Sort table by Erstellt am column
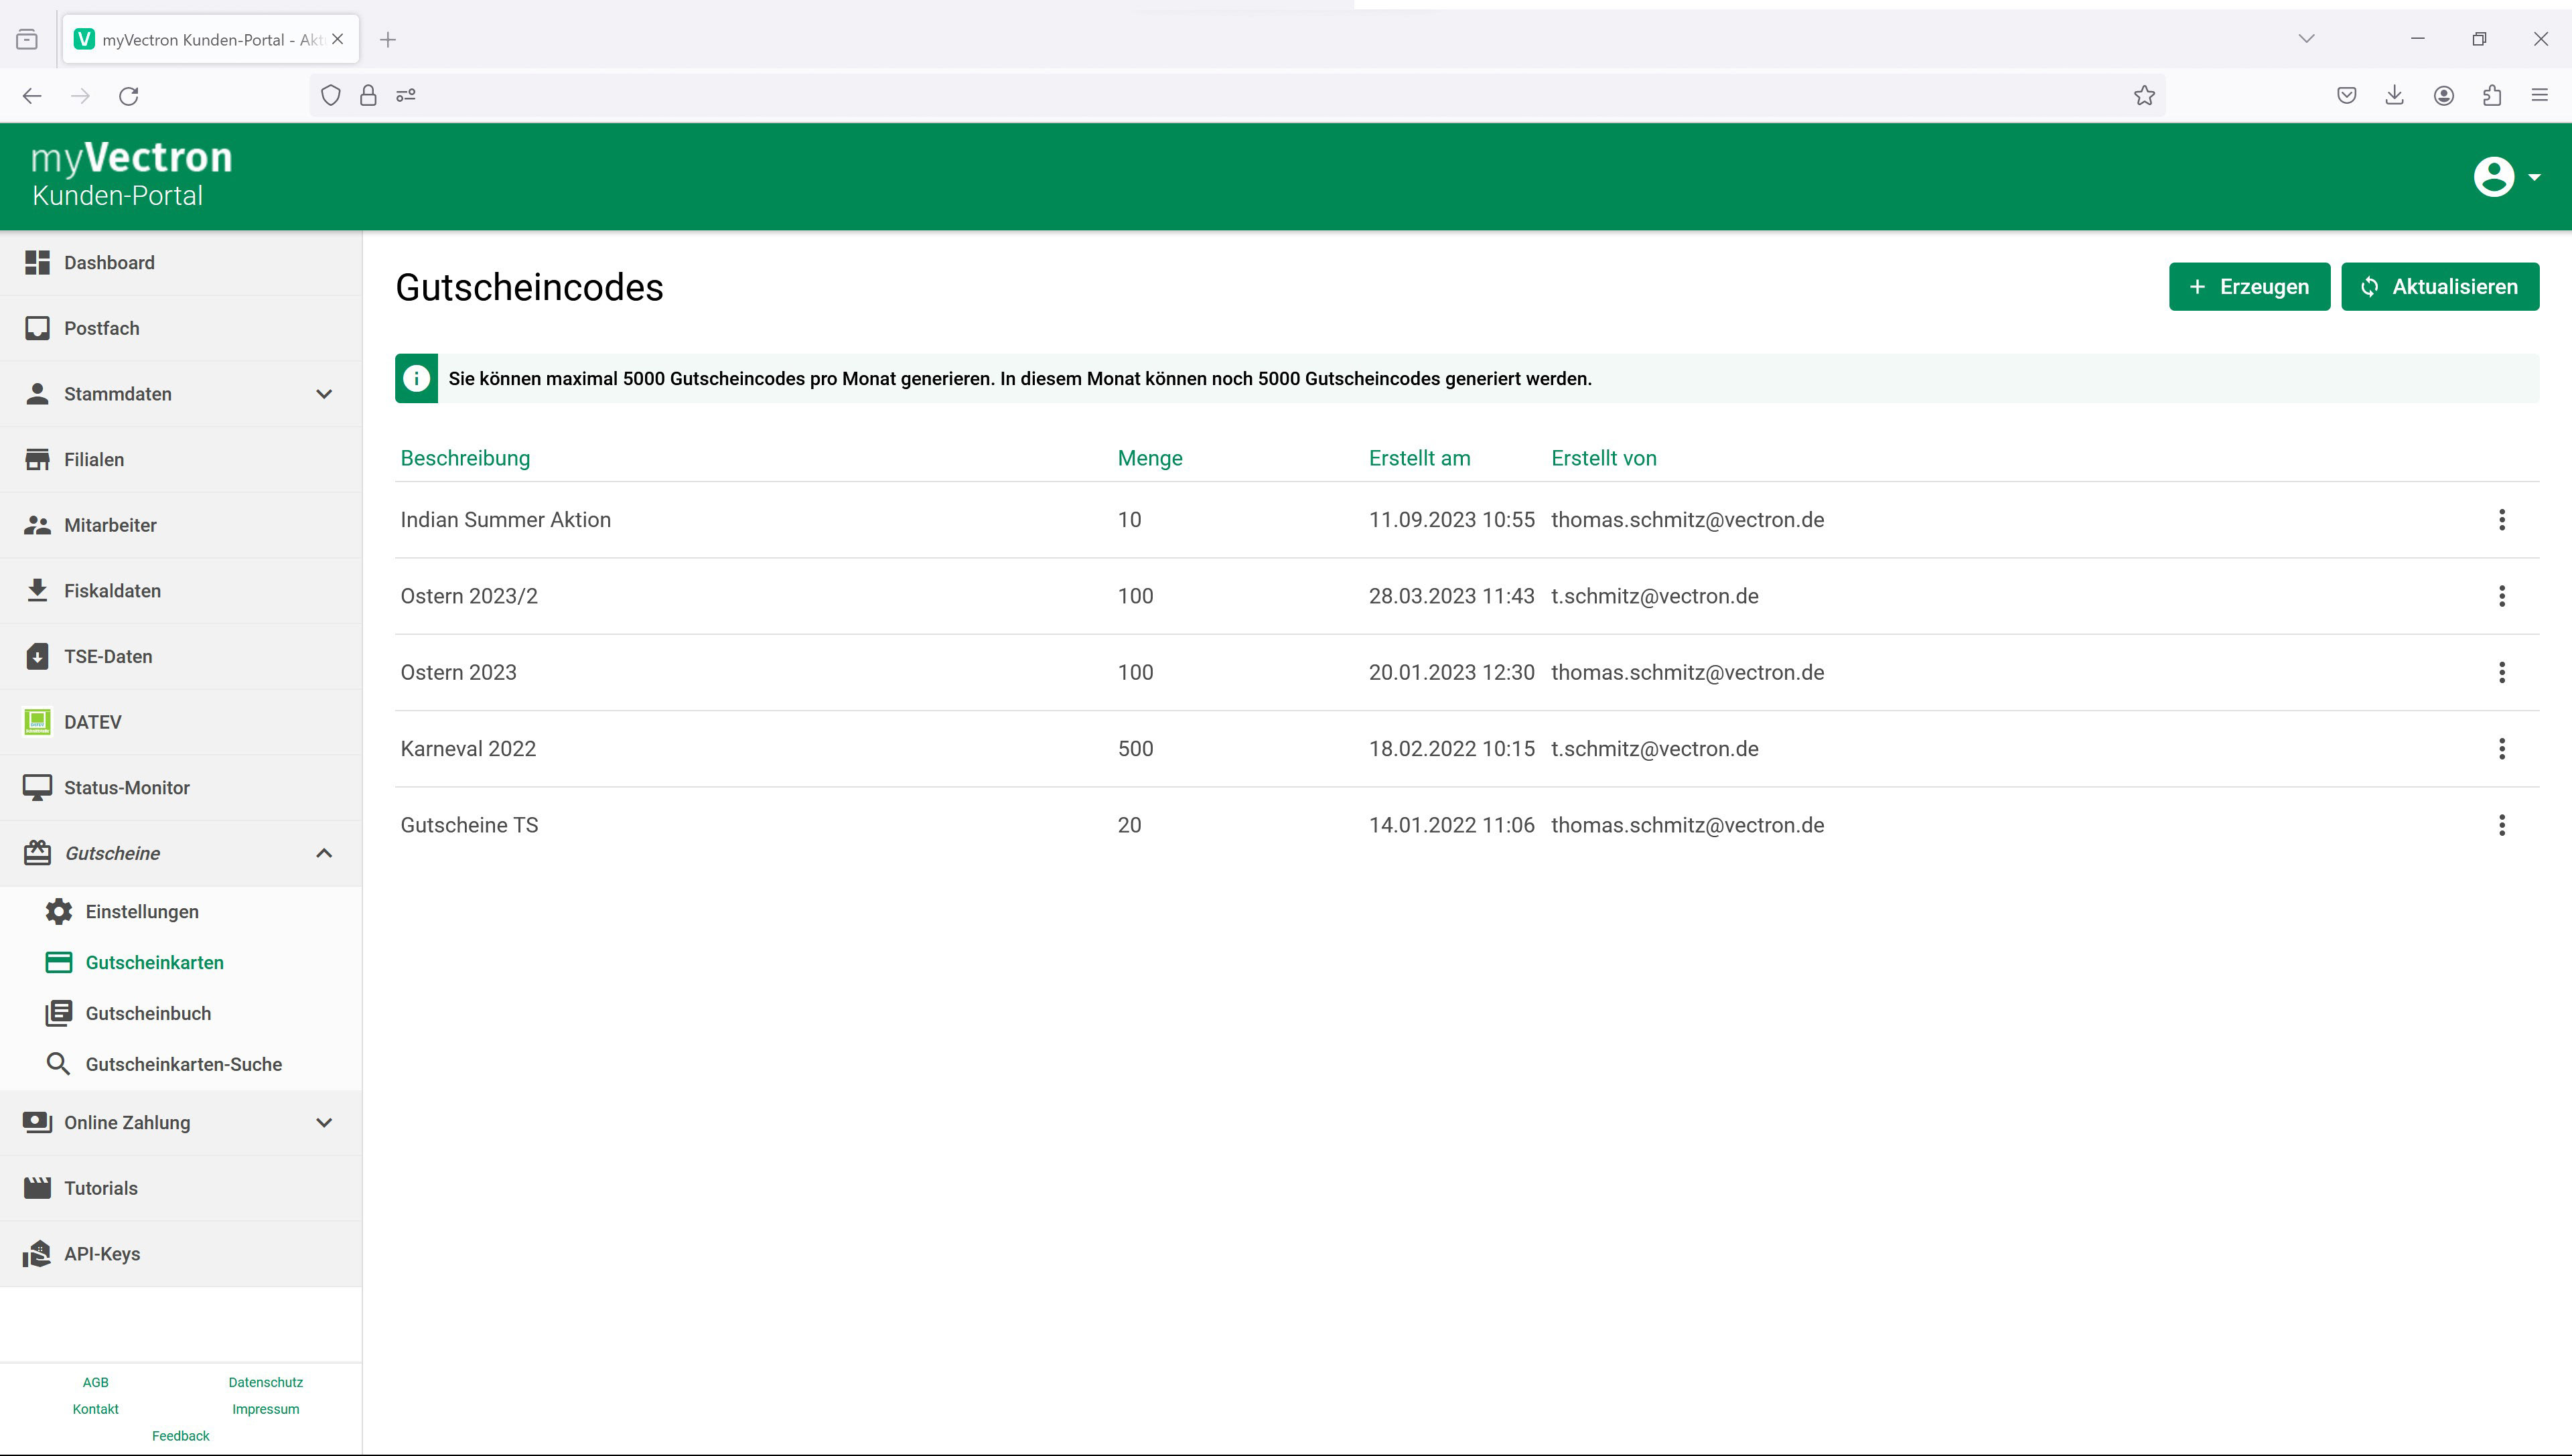This screenshot has width=2572, height=1456. pyautogui.click(x=1418, y=458)
